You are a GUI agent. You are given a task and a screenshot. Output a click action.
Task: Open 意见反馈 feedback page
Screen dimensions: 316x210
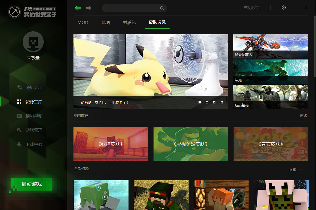[x=252, y=8]
